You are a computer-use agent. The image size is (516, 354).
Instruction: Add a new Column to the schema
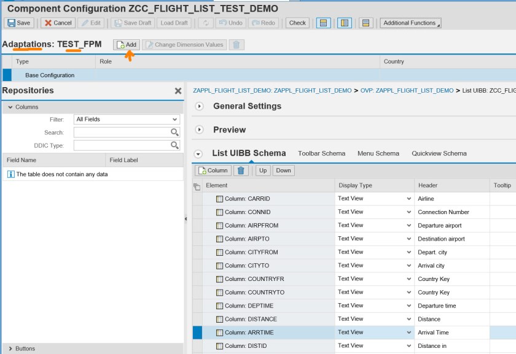(x=213, y=171)
